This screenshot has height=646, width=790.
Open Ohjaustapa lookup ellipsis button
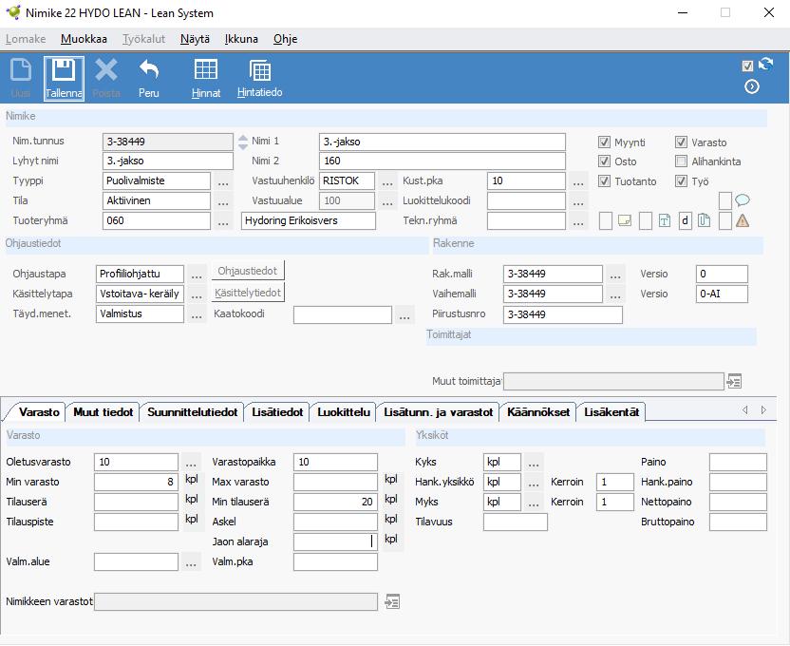[197, 275]
